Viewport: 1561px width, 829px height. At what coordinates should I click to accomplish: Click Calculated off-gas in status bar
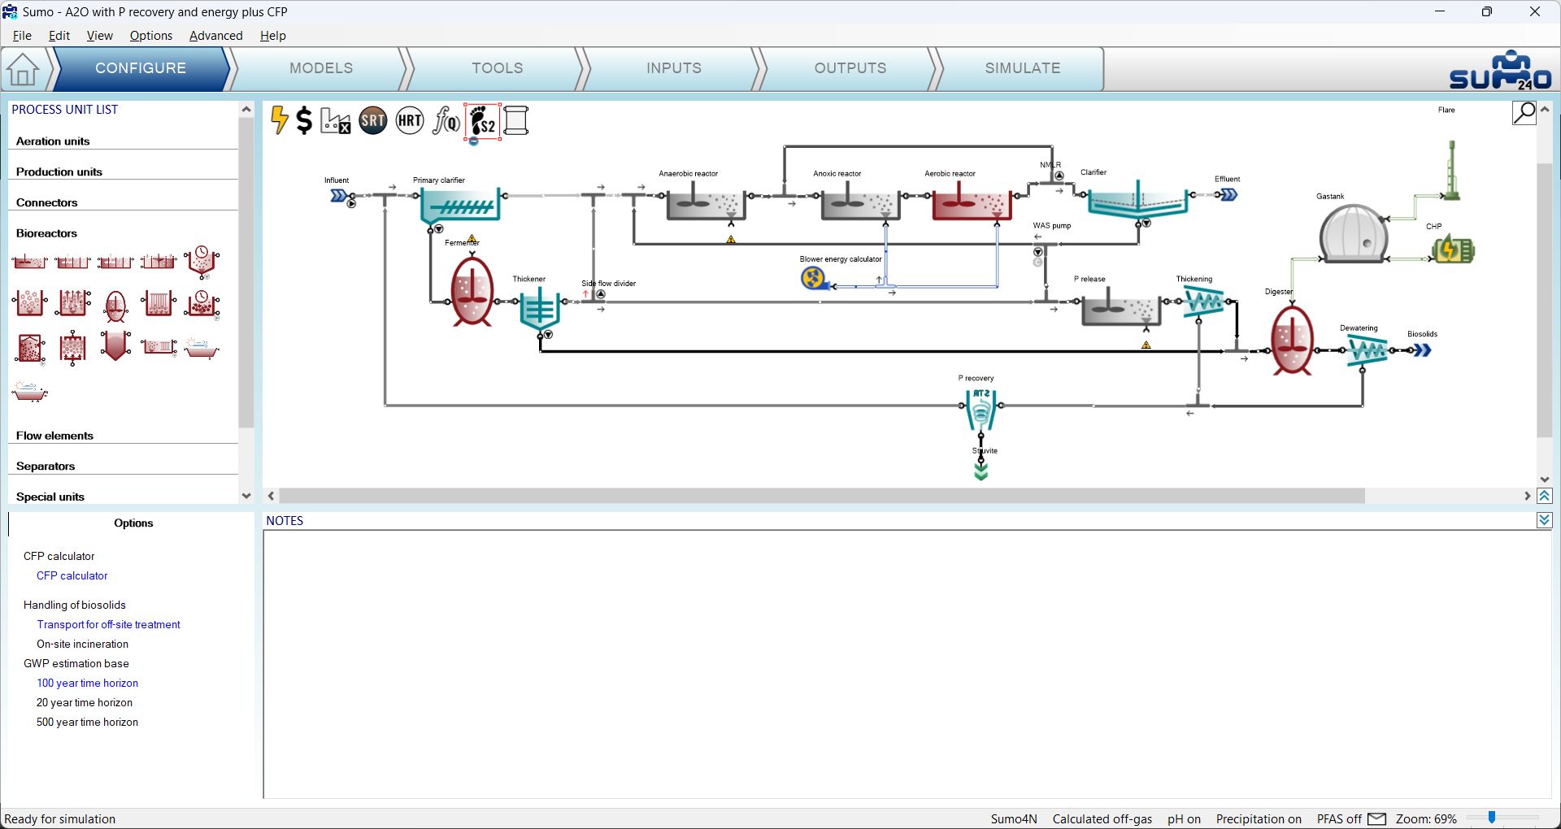[1102, 819]
